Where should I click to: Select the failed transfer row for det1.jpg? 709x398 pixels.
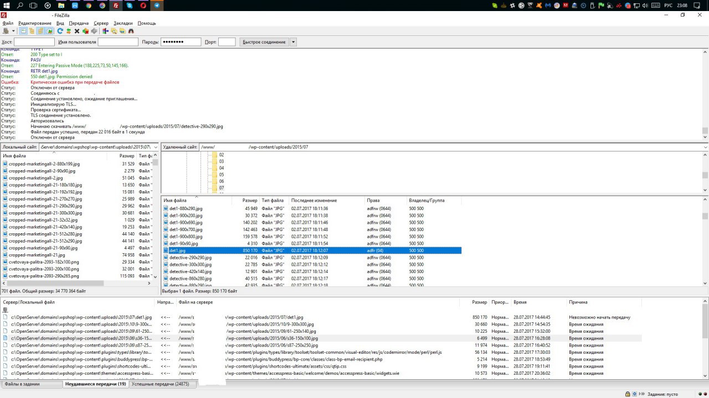point(321,317)
